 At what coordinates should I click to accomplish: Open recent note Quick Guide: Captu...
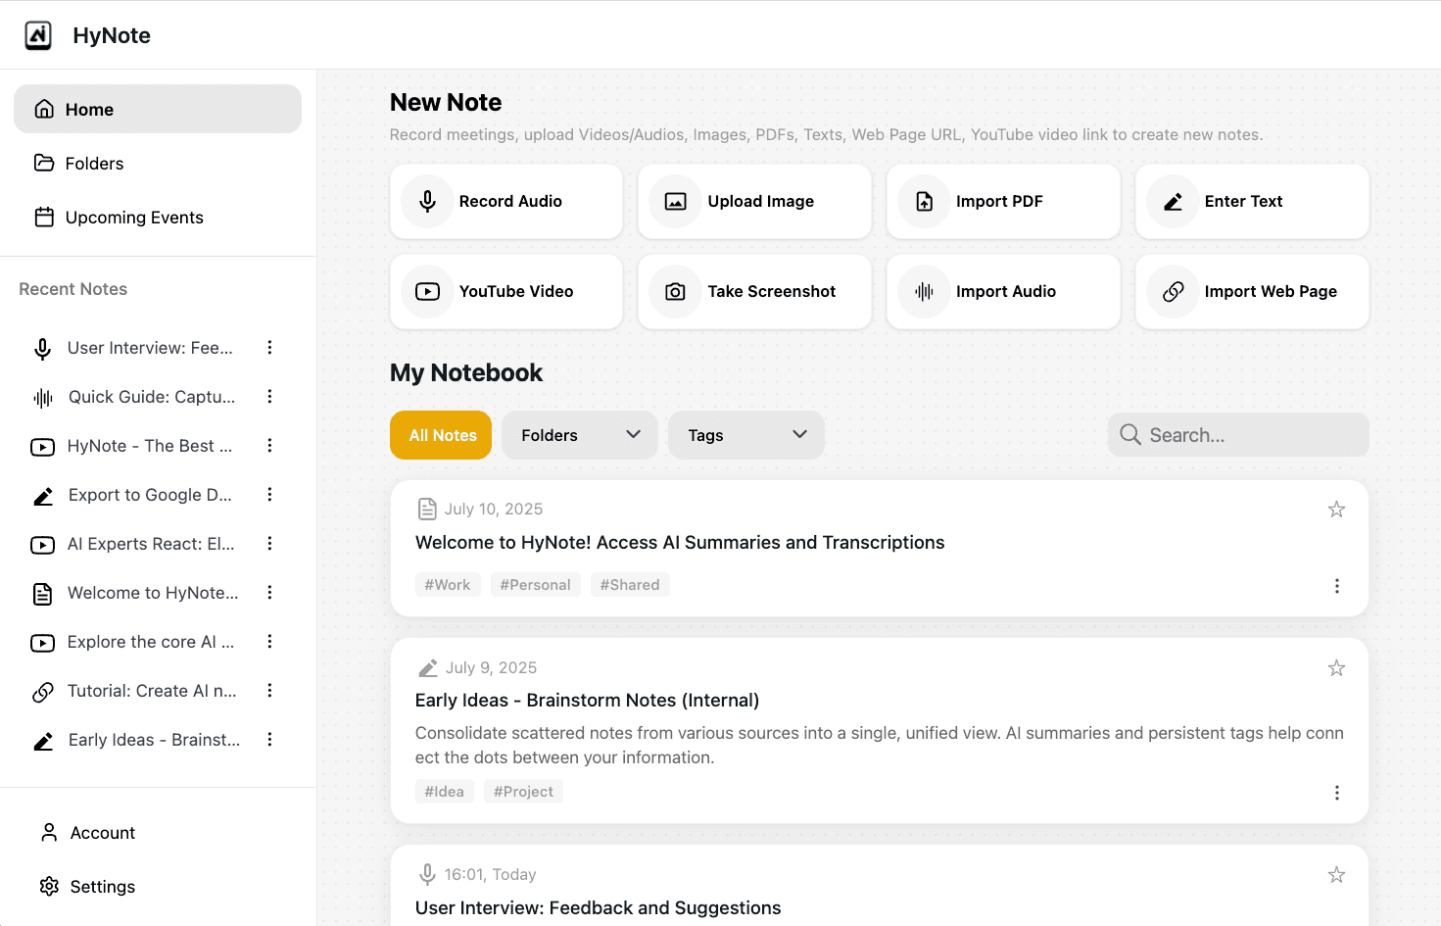152,397
